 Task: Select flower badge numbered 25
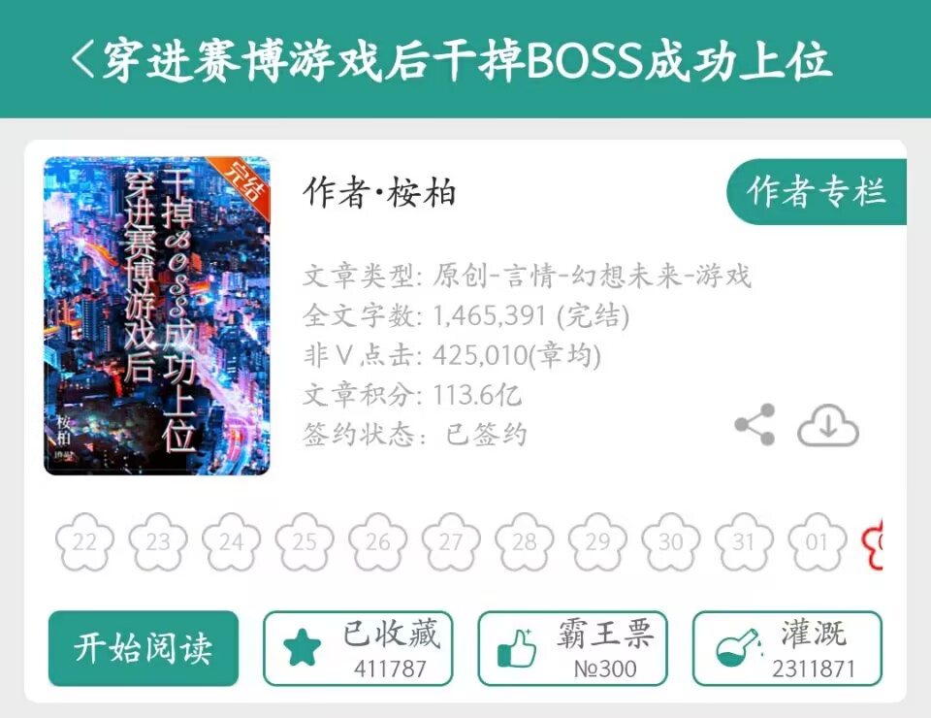304,541
